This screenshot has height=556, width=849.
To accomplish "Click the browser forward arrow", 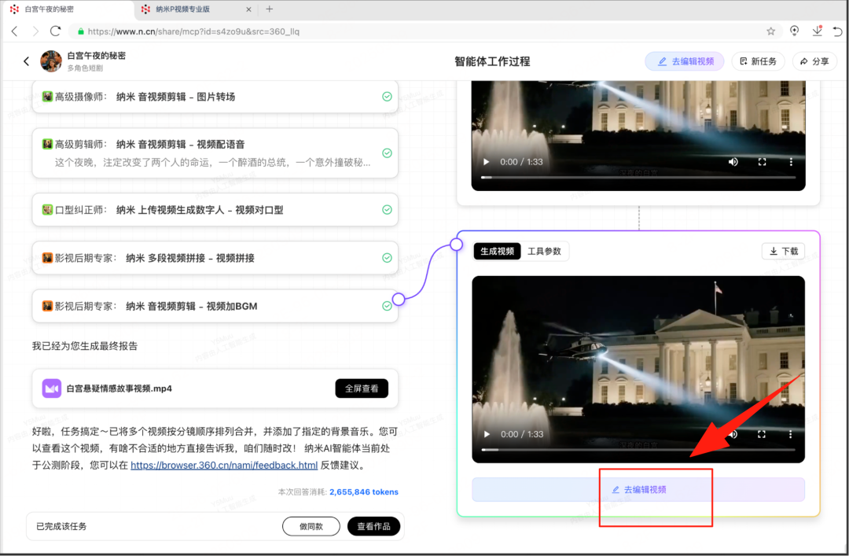I will coord(35,31).
